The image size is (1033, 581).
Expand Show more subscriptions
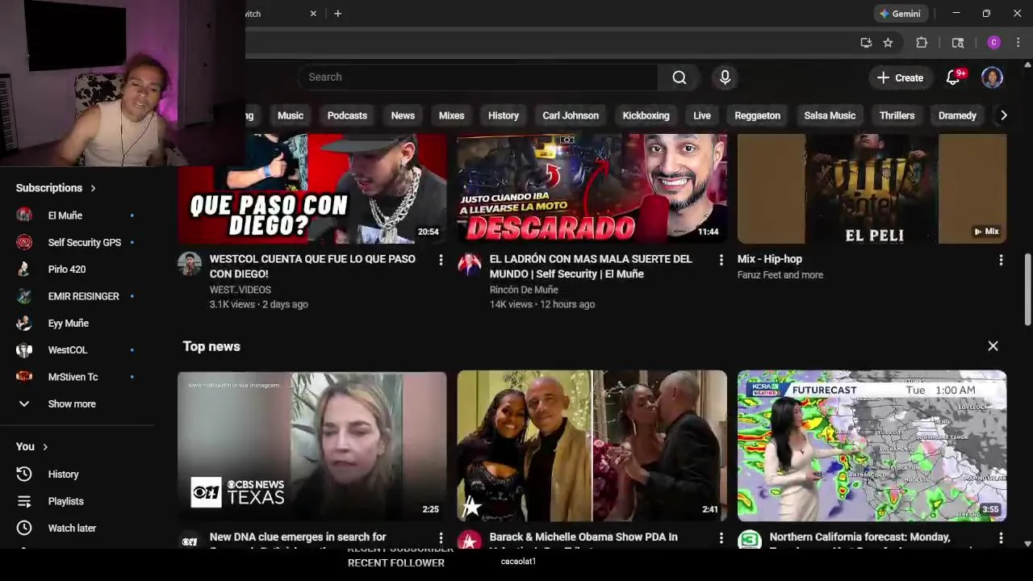(x=77, y=403)
